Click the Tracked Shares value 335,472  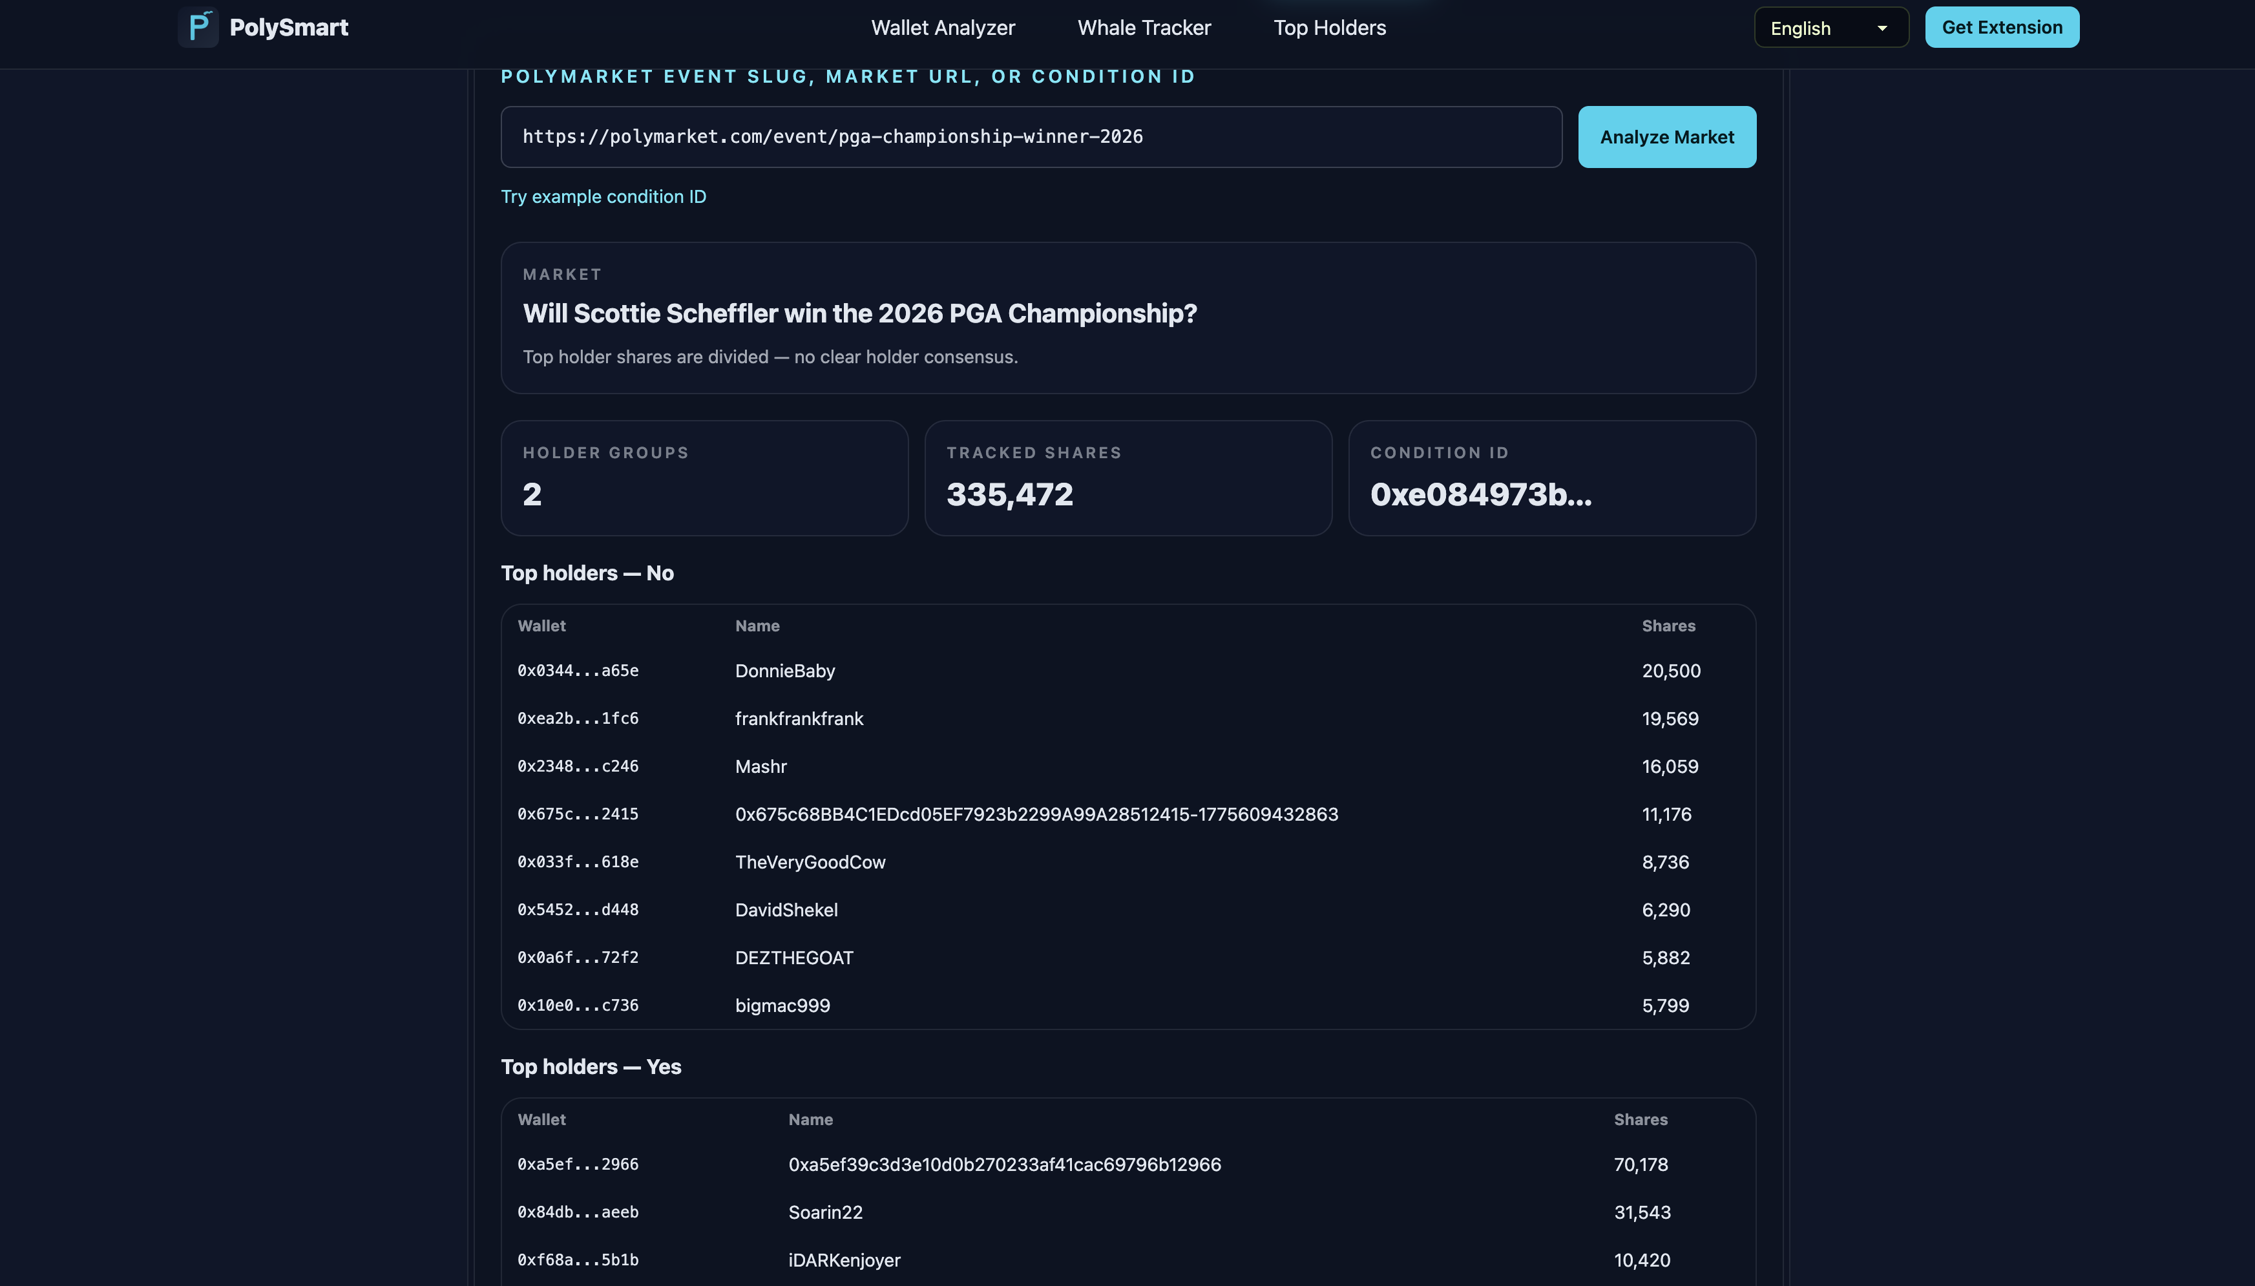[x=1010, y=494]
